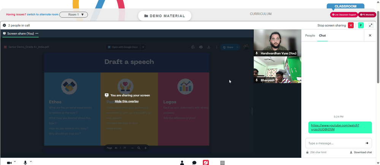Expand camera options chevron
Image resolution: width=380 pixels, height=165 pixels.
(15, 162)
